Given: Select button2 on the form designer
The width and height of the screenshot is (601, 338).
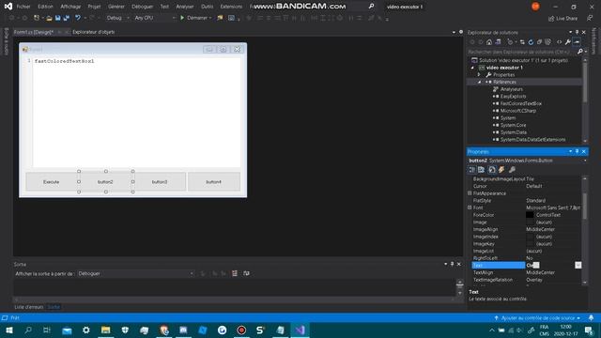Looking at the screenshot, I should point(105,182).
